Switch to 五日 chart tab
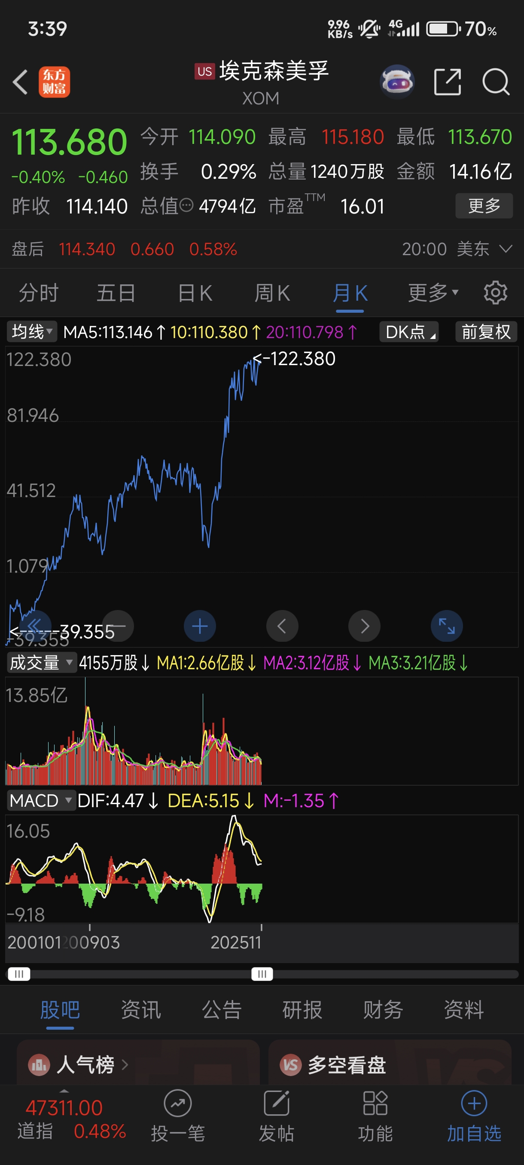524x1165 pixels. pos(116,293)
